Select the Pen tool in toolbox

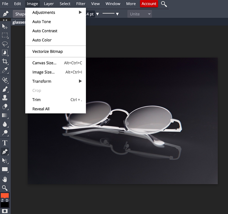(x=5, y=152)
